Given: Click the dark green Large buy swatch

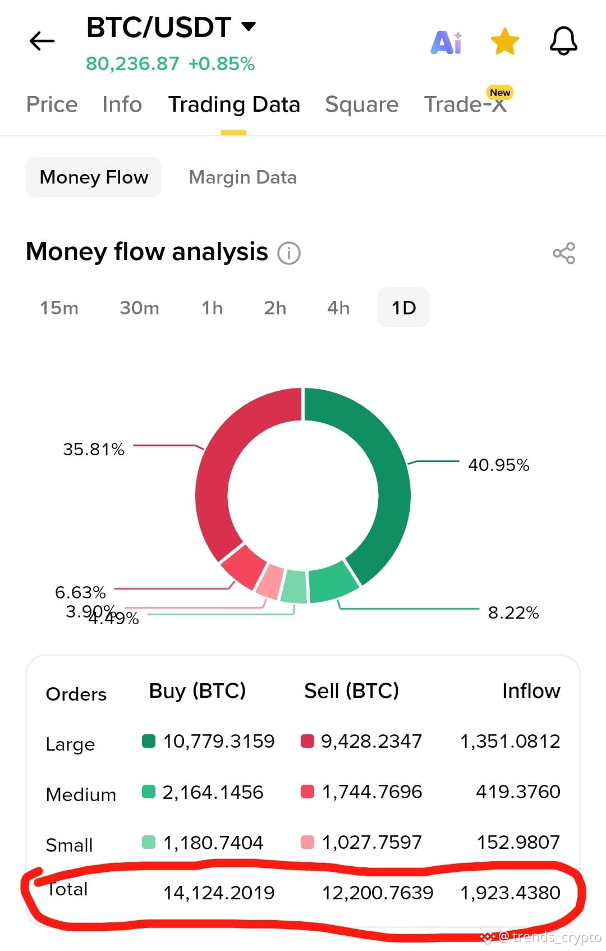Looking at the screenshot, I should (149, 741).
